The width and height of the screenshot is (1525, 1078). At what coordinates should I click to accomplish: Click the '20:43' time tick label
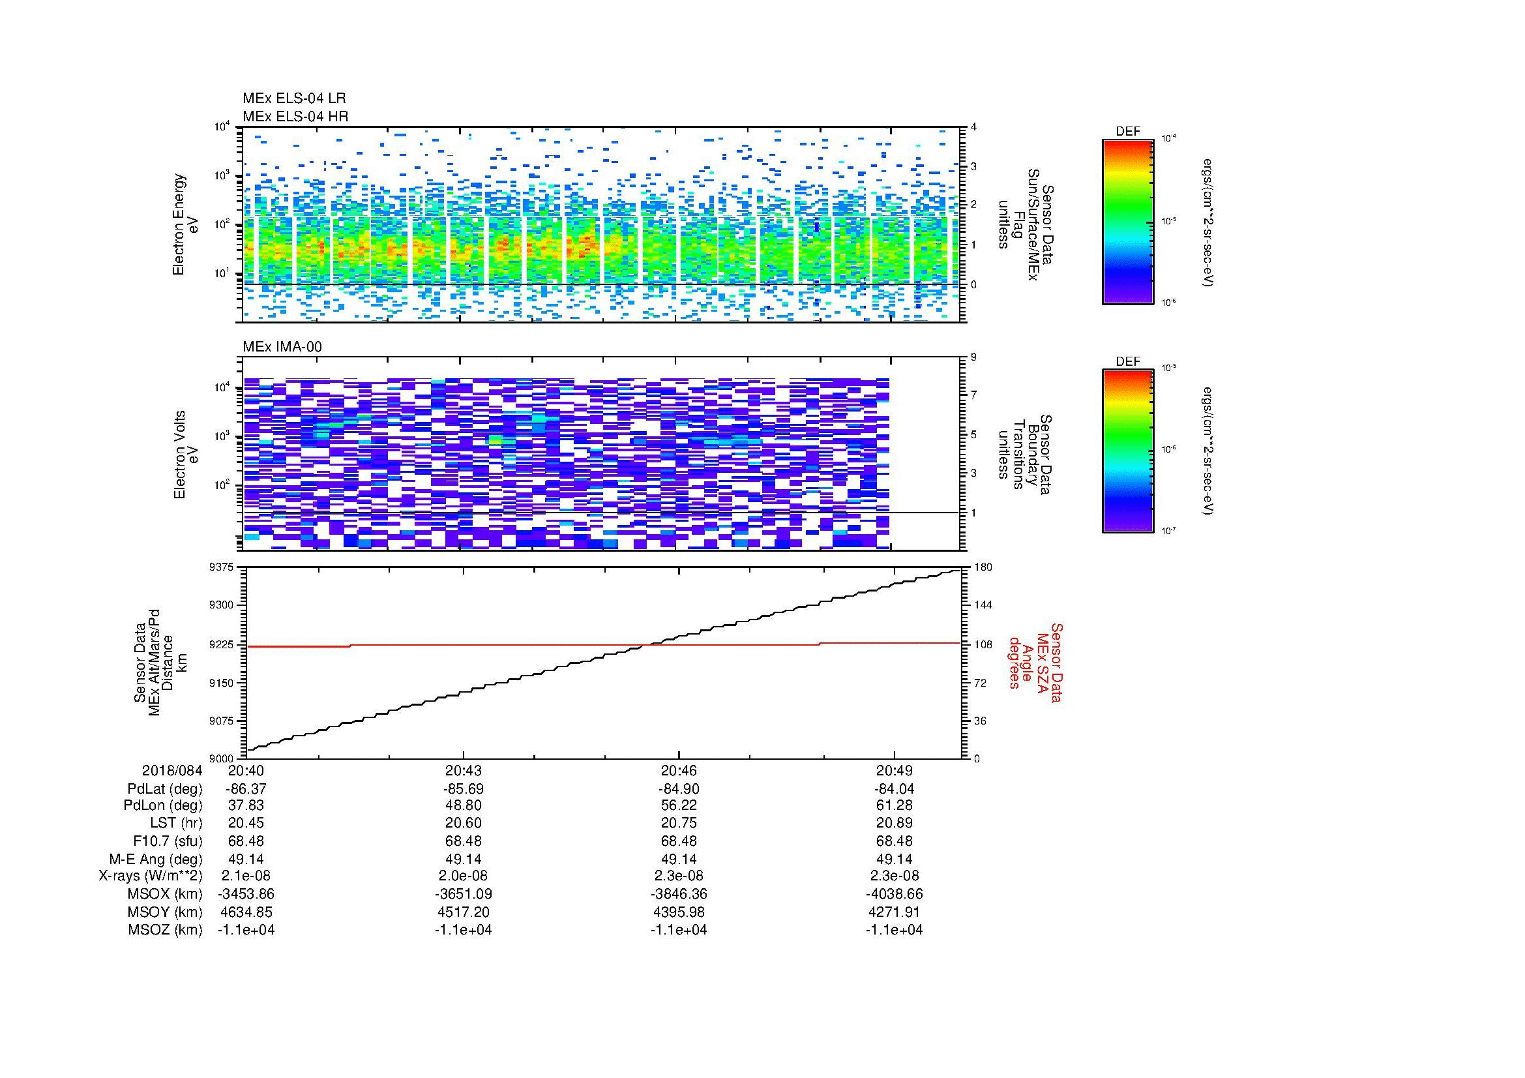(x=463, y=770)
